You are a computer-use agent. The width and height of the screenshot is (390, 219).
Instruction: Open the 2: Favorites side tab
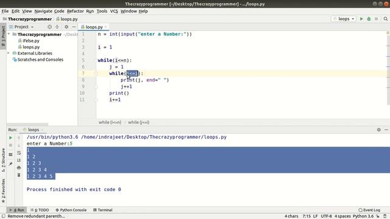3,190
